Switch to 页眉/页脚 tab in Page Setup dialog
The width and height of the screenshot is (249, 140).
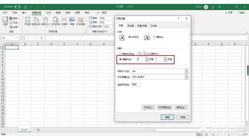(142, 26)
